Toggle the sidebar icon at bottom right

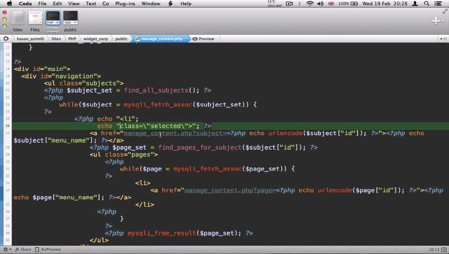click(x=444, y=250)
